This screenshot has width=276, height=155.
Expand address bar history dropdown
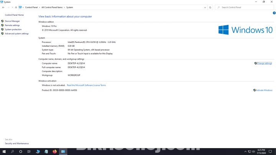click(205, 7)
